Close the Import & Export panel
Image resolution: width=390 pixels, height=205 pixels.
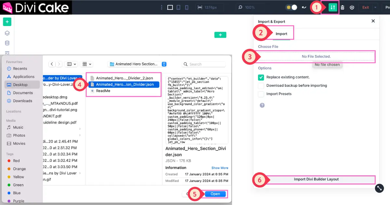tap(373, 21)
